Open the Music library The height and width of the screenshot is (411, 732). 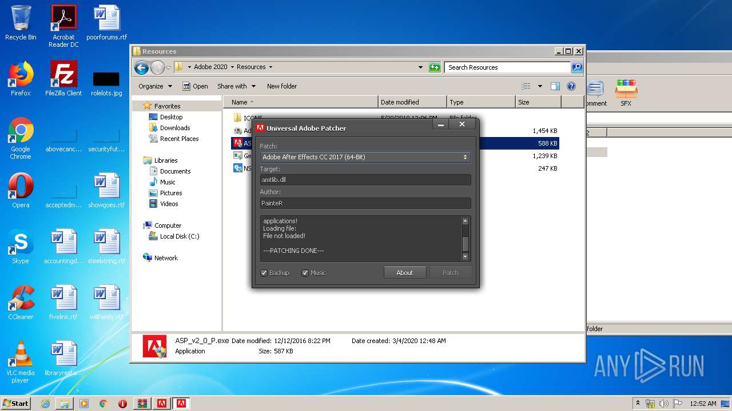tap(168, 182)
